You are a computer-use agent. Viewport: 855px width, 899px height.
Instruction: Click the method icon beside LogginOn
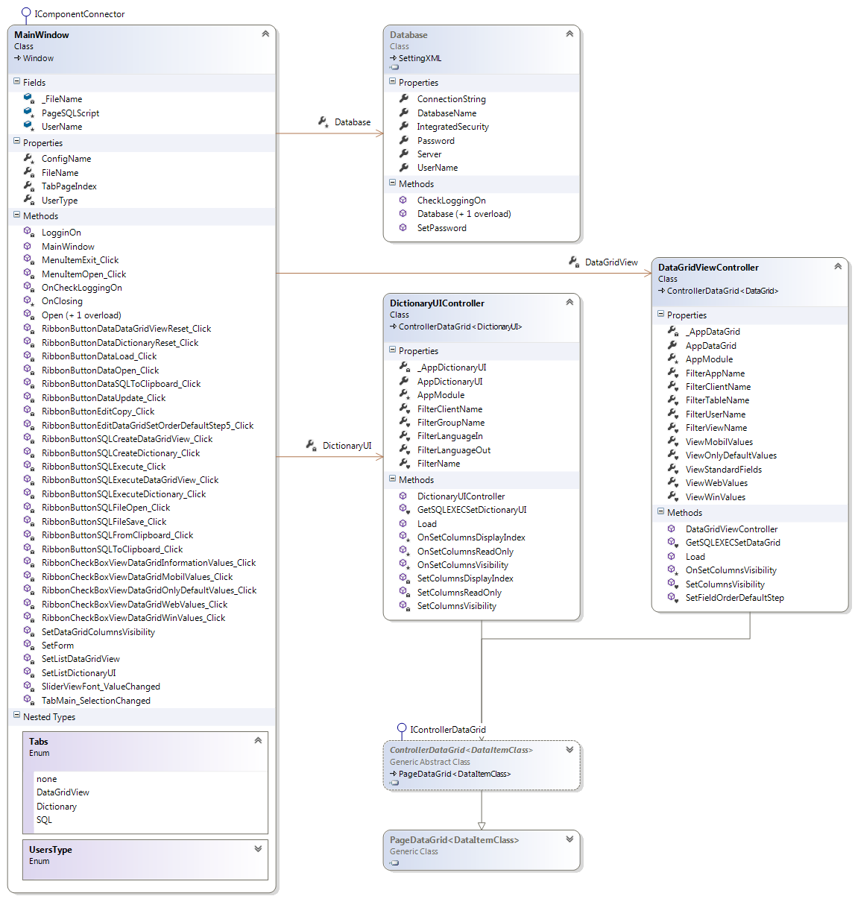pos(28,232)
